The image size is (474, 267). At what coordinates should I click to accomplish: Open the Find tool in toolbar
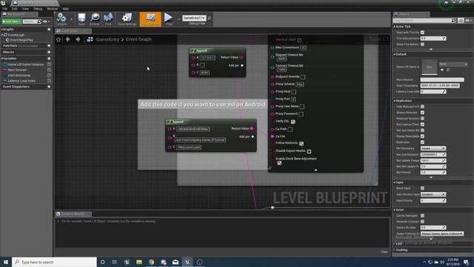click(x=108, y=19)
